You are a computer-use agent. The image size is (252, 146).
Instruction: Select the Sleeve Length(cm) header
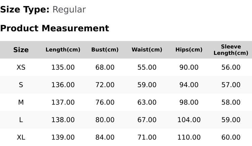point(231,50)
